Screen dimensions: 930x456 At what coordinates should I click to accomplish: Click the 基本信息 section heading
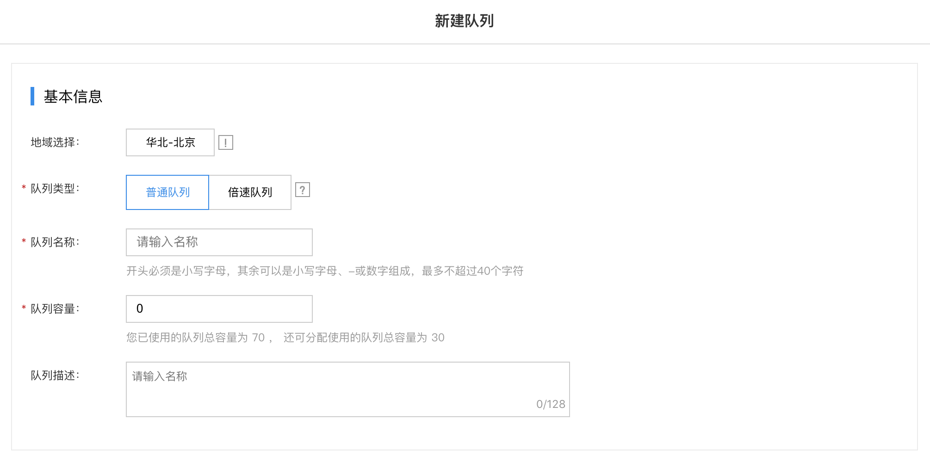(x=73, y=96)
